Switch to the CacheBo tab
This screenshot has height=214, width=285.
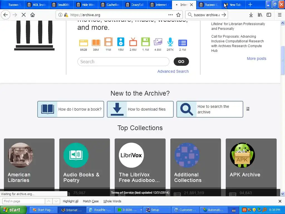tap(110, 5)
